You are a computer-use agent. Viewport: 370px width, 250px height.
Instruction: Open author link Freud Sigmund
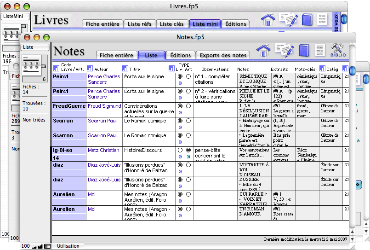pyautogui.click(x=104, y=106)
